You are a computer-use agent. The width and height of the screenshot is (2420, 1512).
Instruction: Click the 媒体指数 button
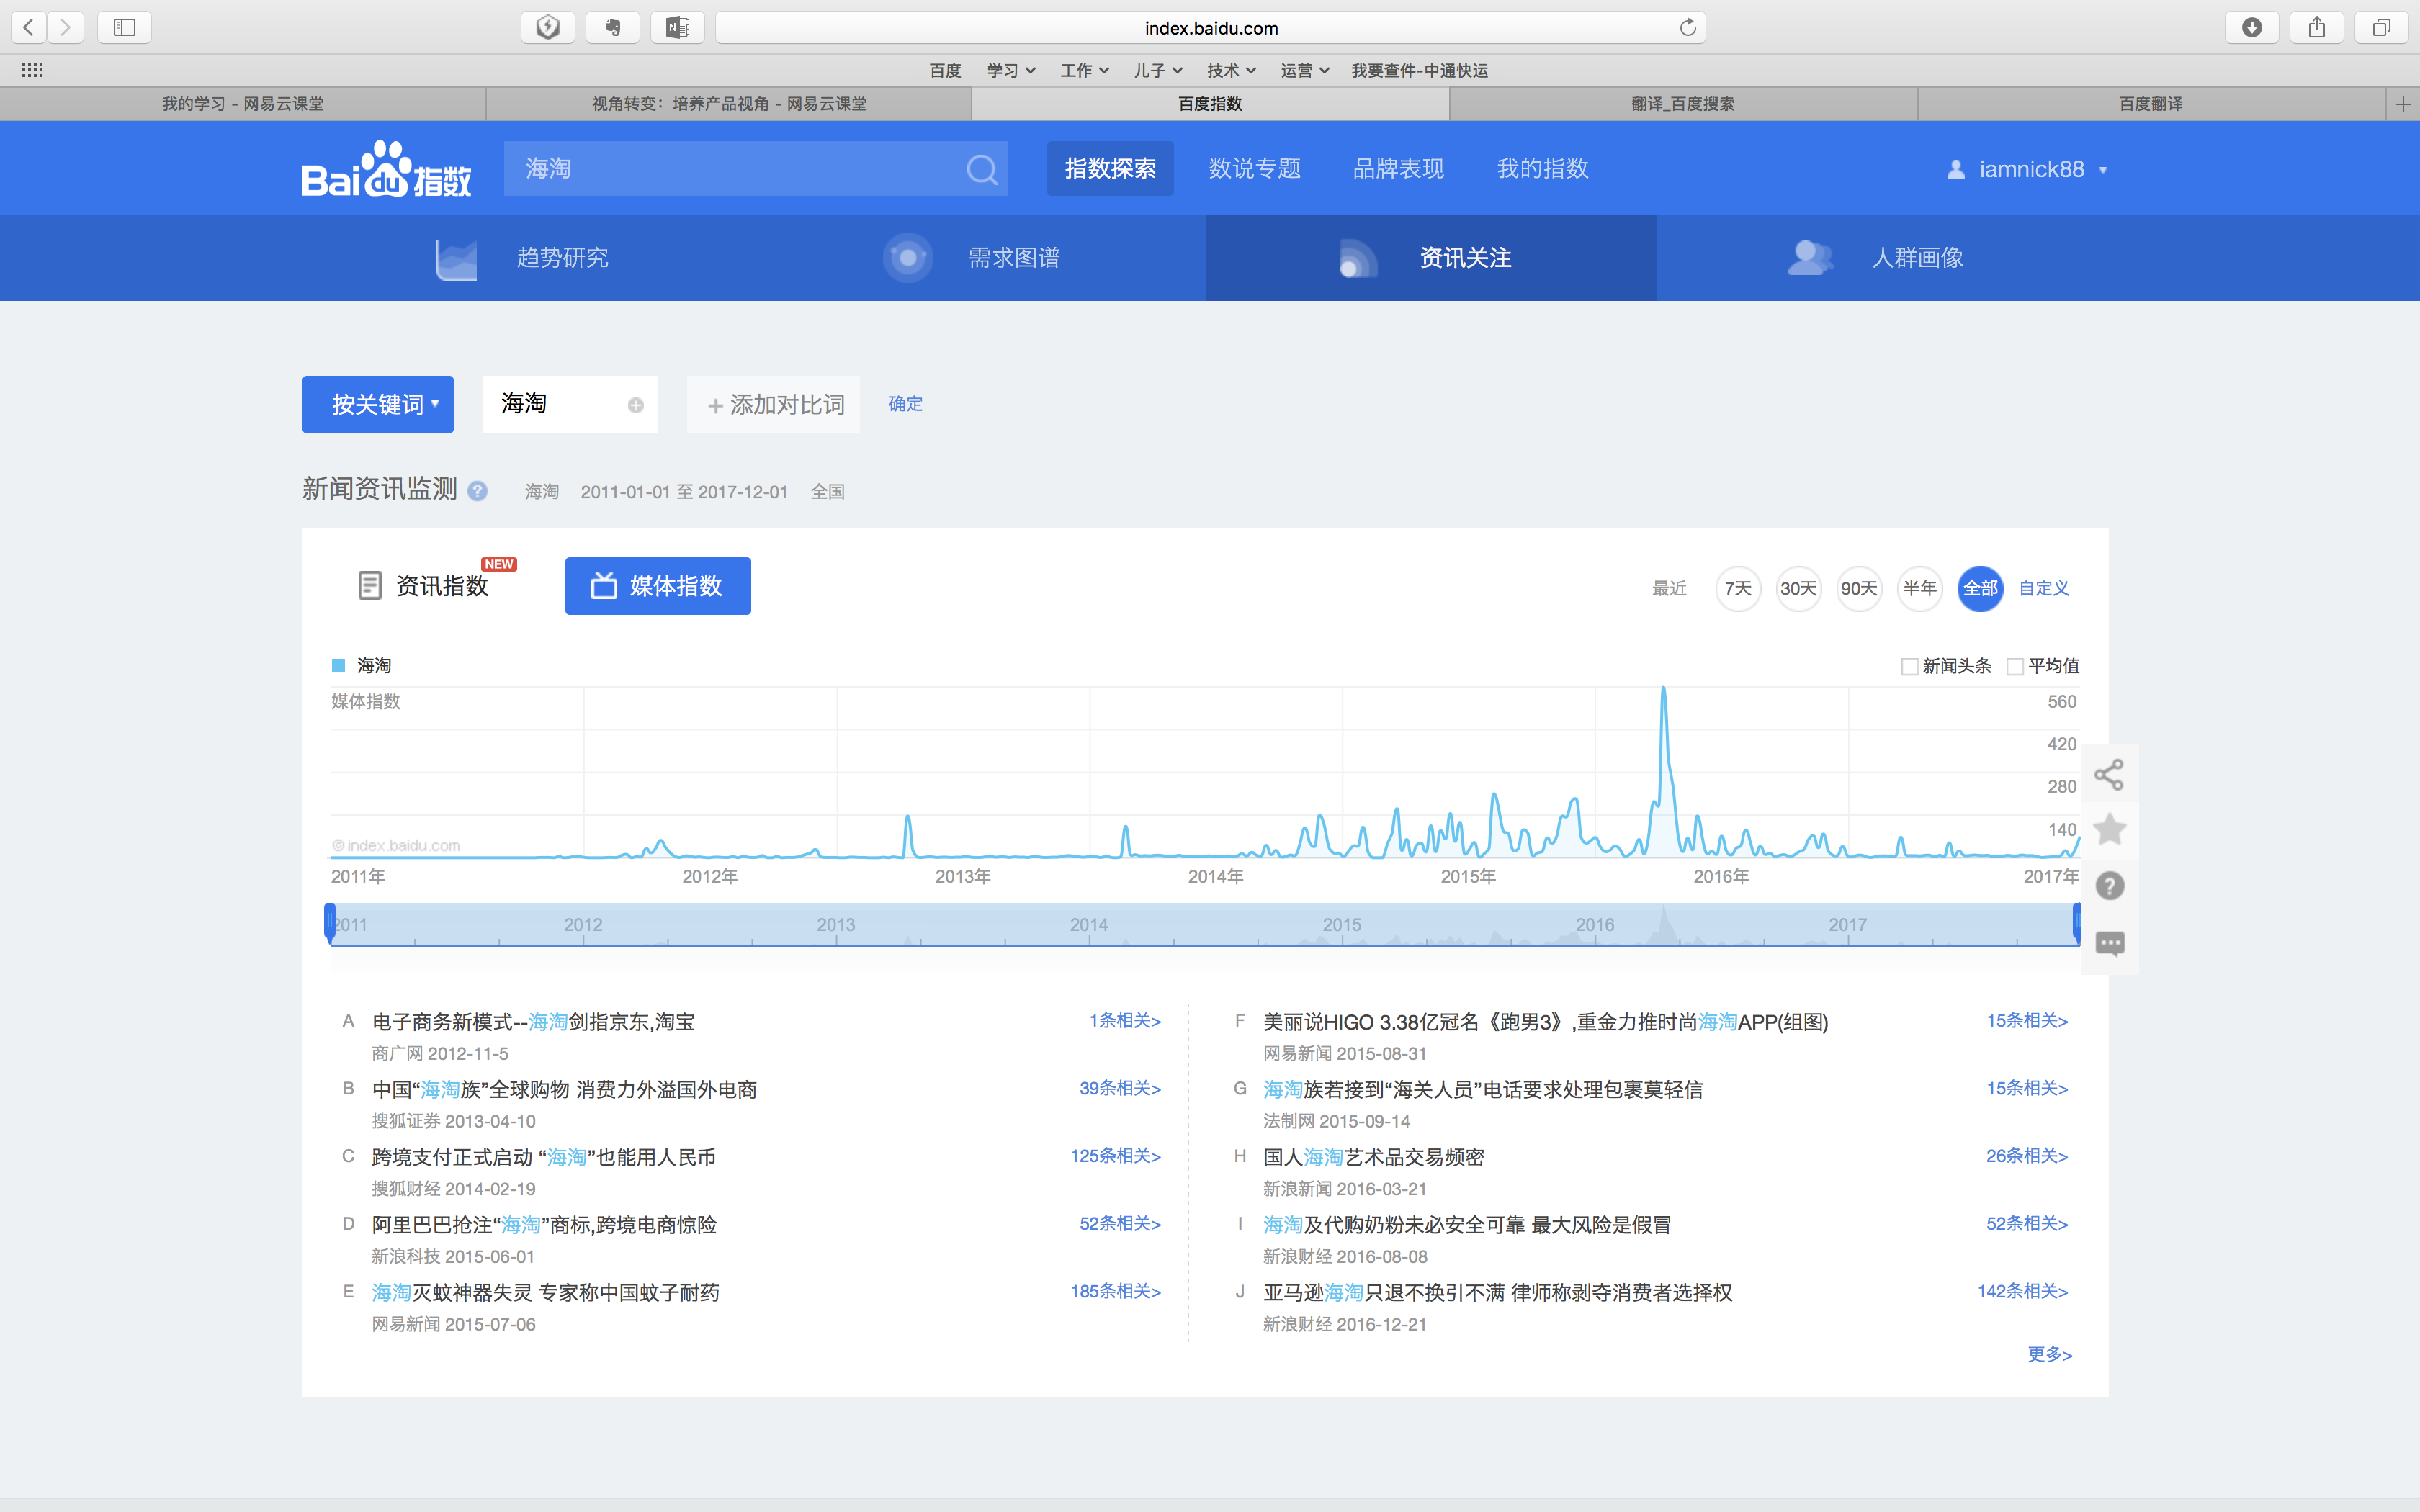tap(658, 586)
